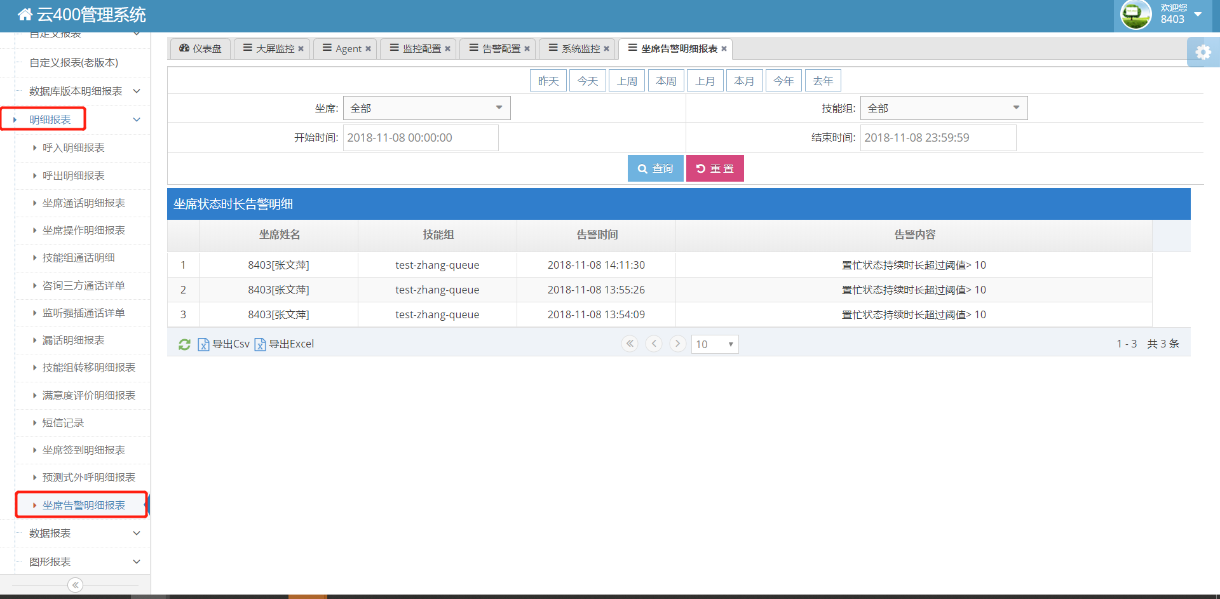Open 漏话明细报表 in sidebar

tap(74, 340)
